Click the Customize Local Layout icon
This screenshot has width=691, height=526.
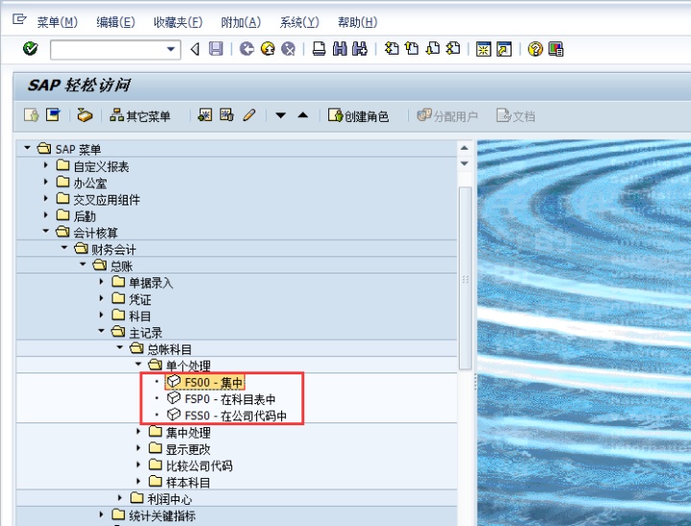pyautogui.click(x=556, y=49)
